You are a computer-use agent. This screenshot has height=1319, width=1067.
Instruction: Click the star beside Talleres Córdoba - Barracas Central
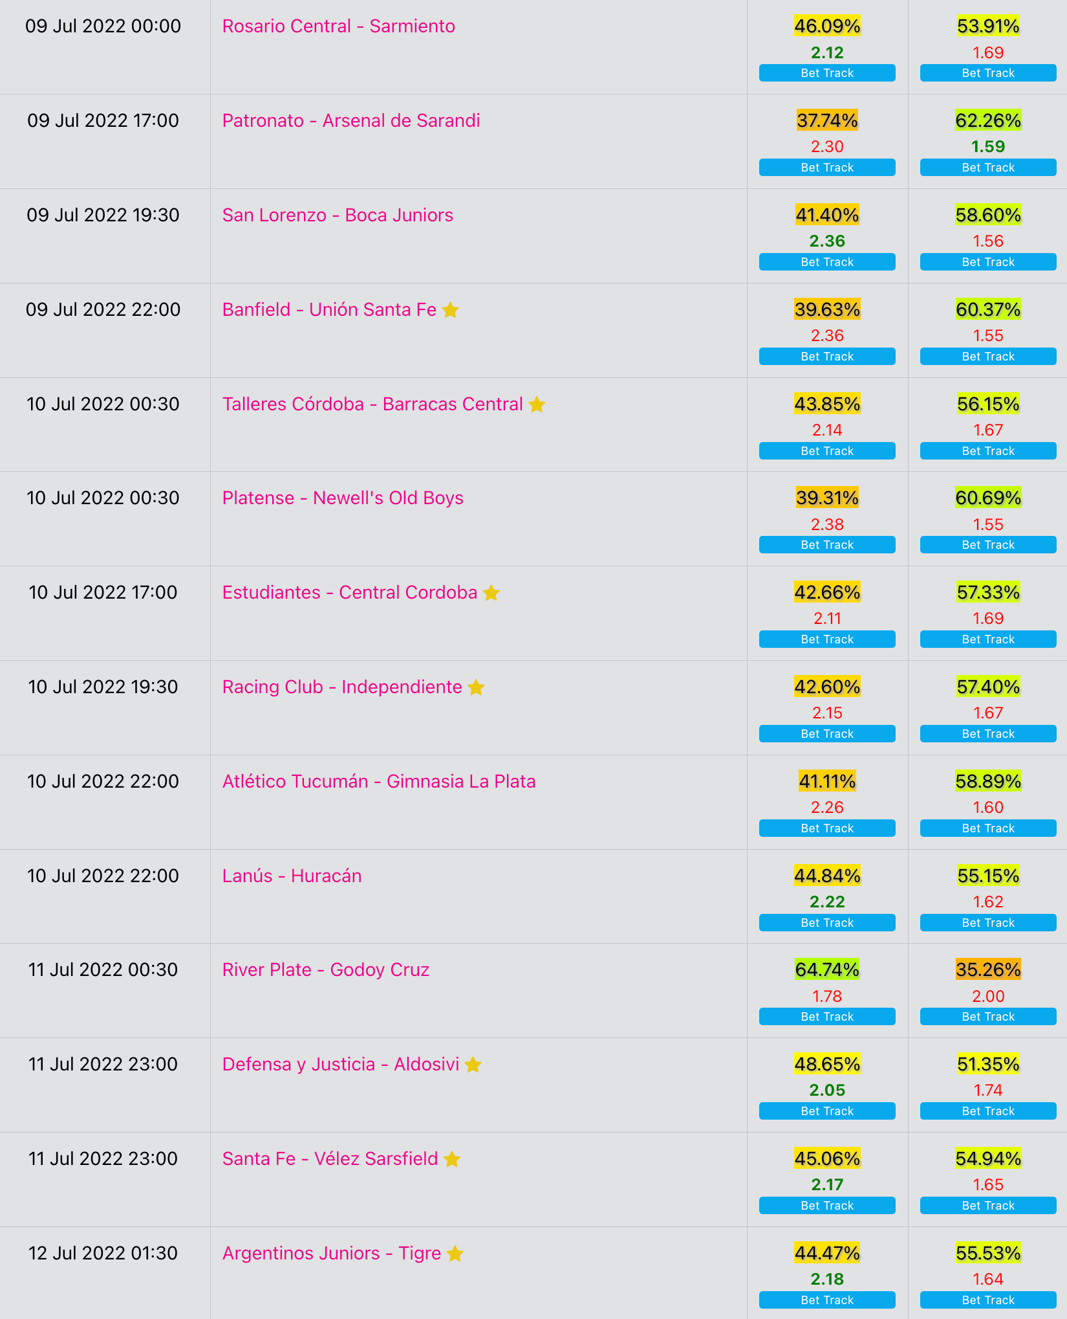[537, 405]
